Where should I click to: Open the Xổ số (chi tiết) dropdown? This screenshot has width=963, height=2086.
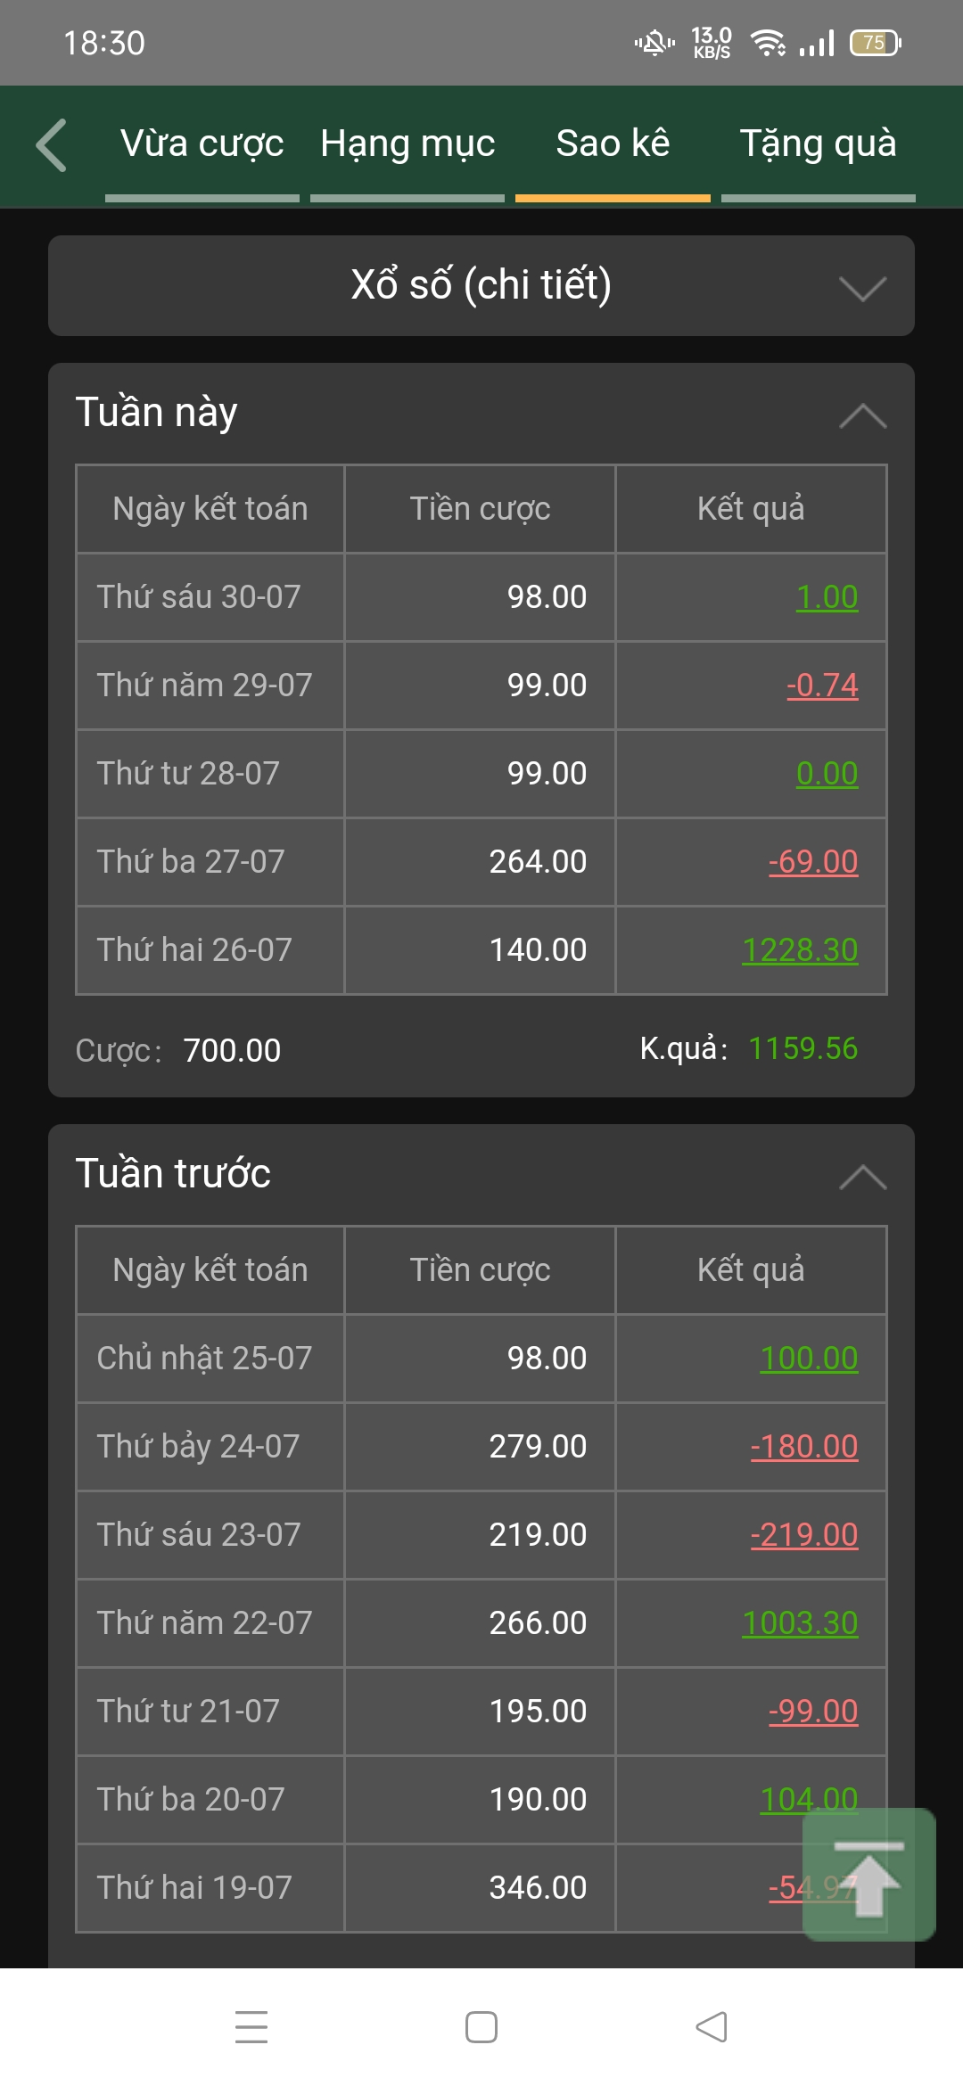481,286
